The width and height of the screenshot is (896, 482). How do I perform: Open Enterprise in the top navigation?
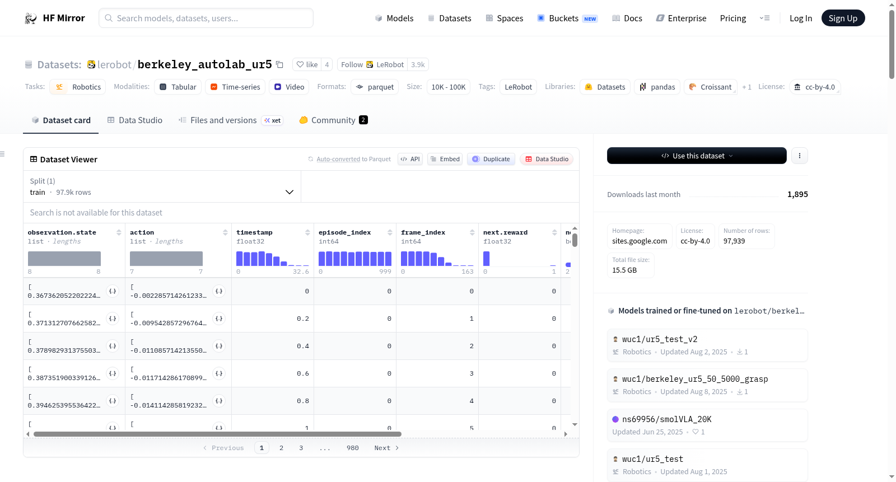(x=682, y=18)
